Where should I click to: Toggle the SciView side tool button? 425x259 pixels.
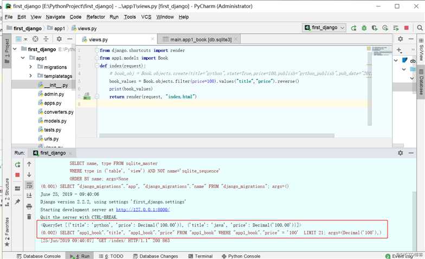[421, 50]
